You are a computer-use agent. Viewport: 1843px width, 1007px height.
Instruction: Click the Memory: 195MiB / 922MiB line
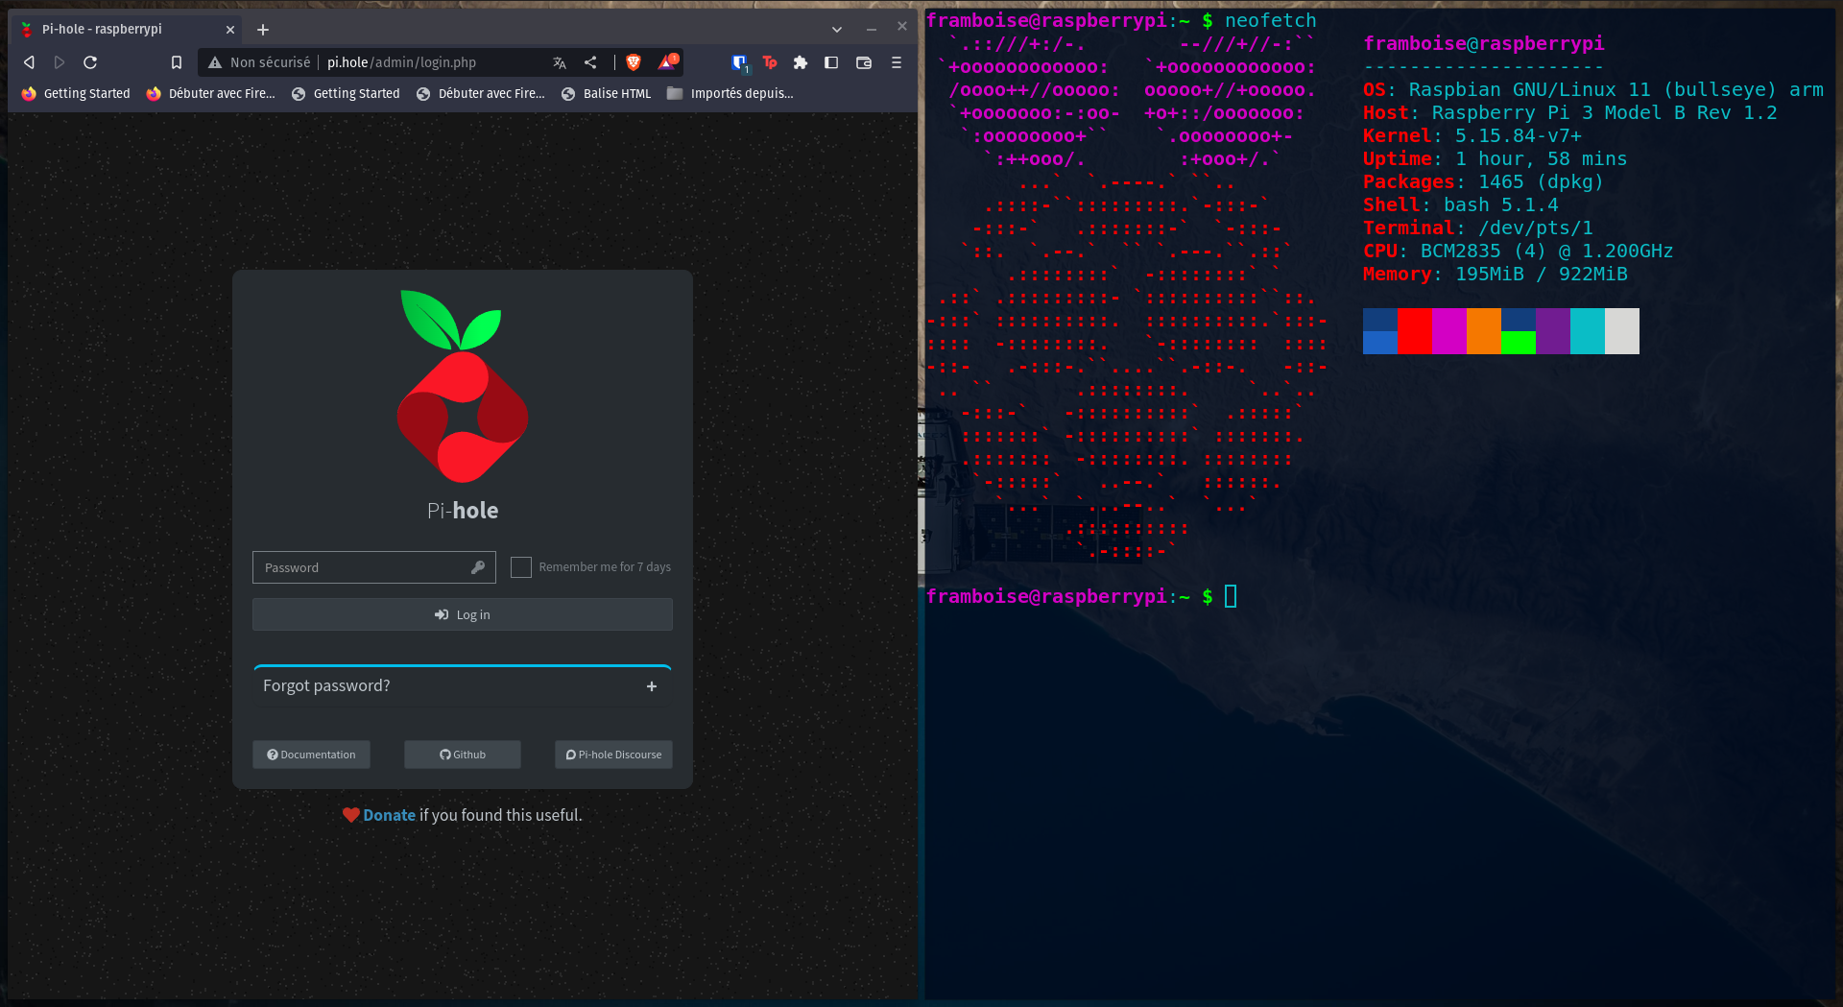coord(1495,274)
